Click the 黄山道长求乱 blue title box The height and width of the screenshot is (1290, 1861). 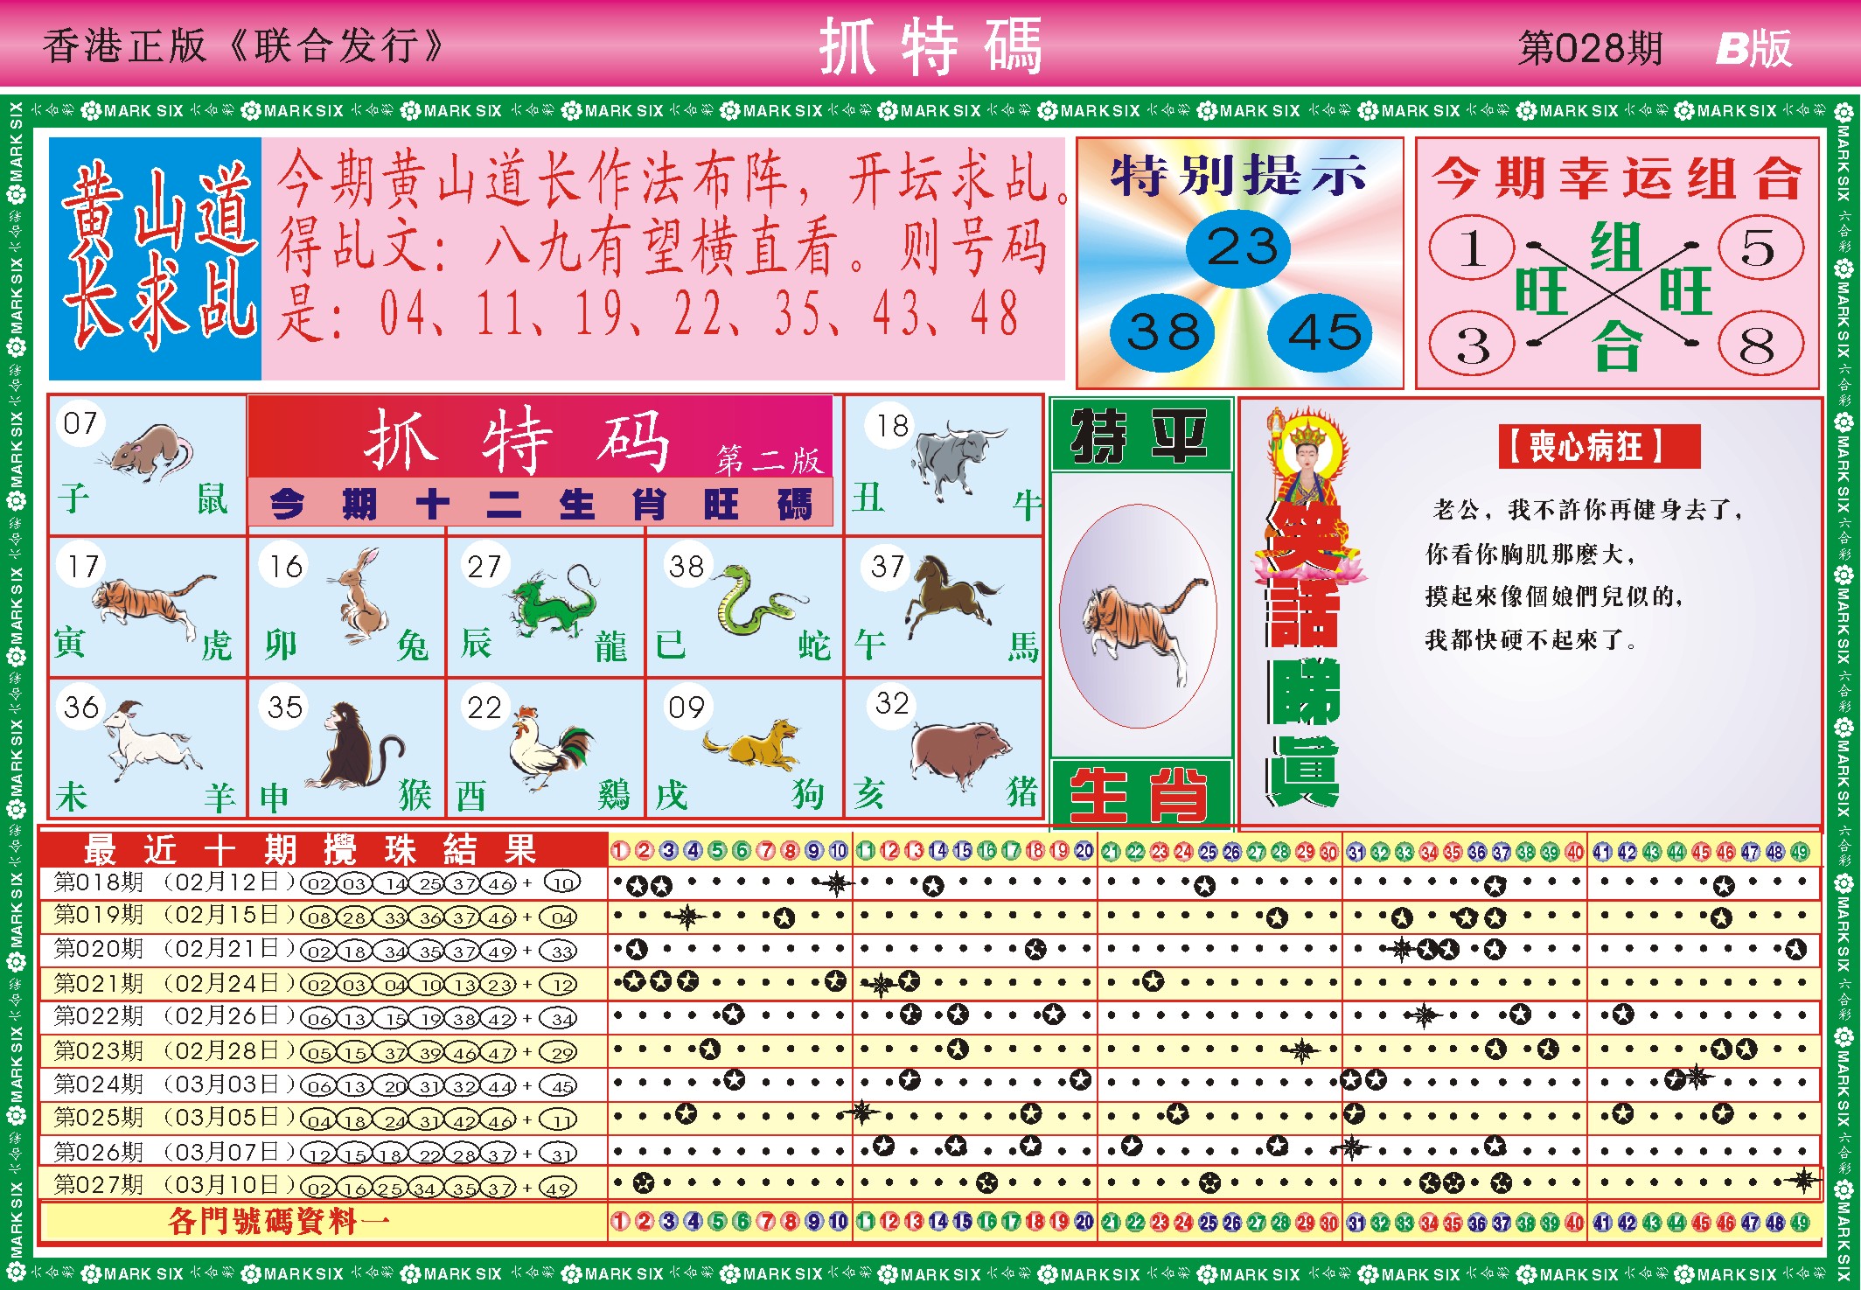click(x=155, y=259)
